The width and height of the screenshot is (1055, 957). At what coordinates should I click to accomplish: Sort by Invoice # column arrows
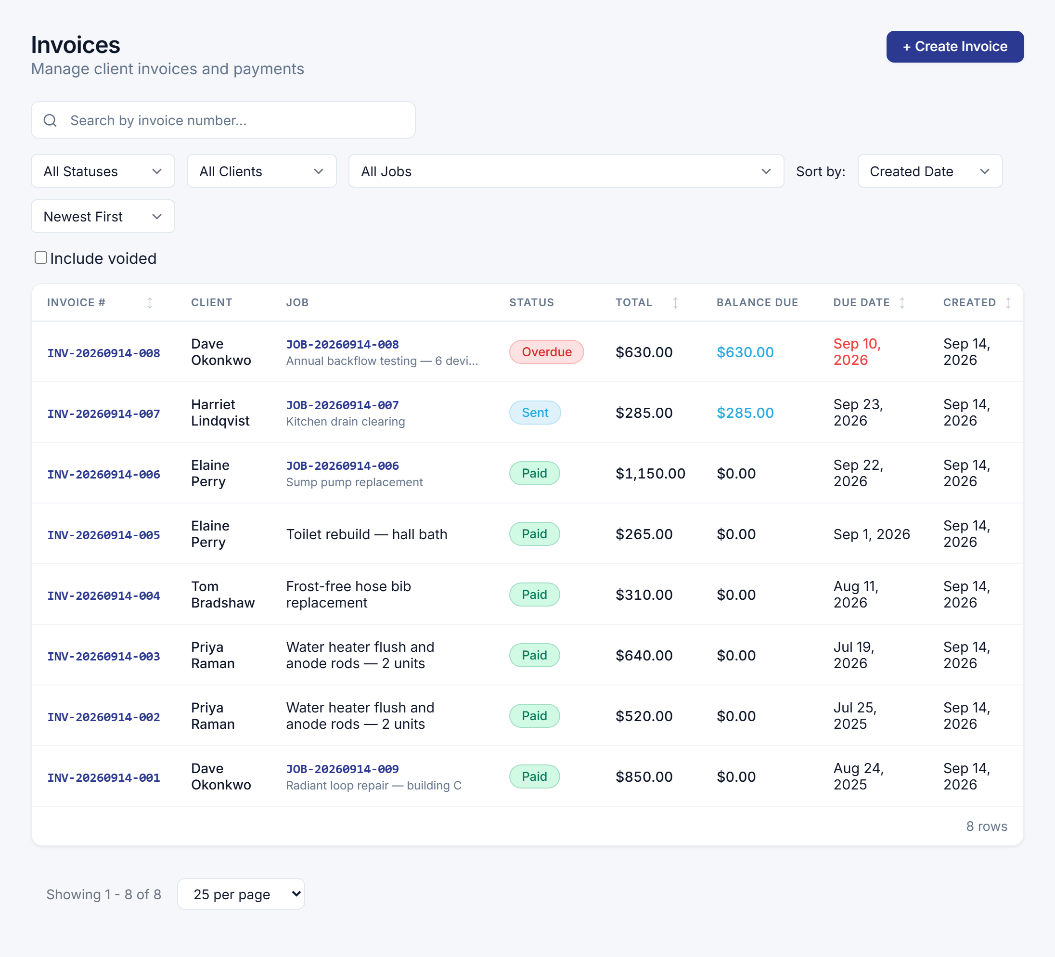click(x=150, y=303)
